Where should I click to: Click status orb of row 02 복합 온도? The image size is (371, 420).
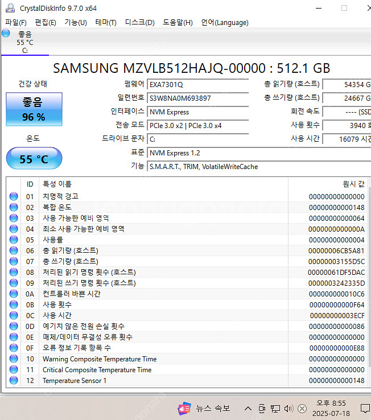(14, 207)
